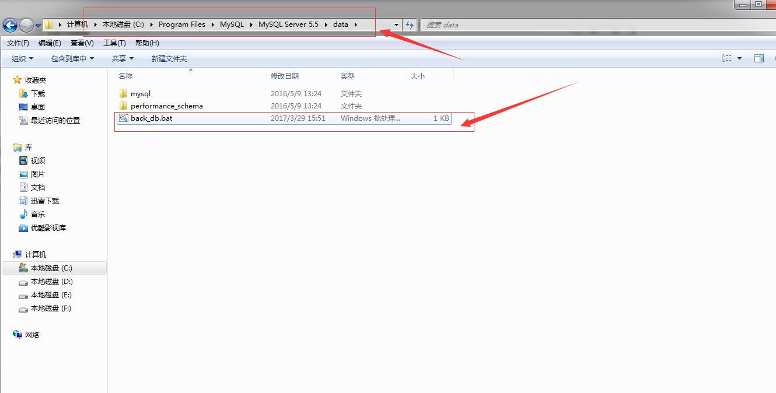Screen dimensions: 776x393
Task: Select 本地磁盘 (E:) drive
Action: 51,294
